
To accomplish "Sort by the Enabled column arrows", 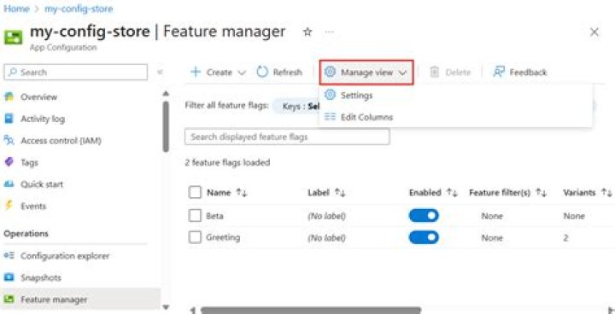I will pos(452,193).
